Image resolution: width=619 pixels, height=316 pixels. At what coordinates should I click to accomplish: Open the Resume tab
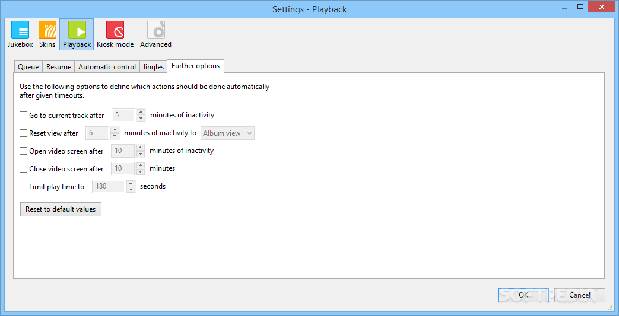click(x=59, y=67)
